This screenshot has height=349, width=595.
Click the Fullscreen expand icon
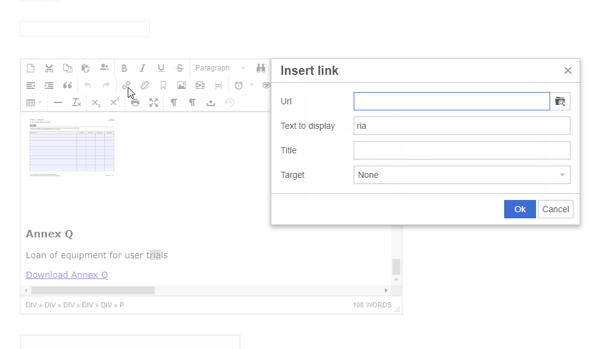(154, 102)
